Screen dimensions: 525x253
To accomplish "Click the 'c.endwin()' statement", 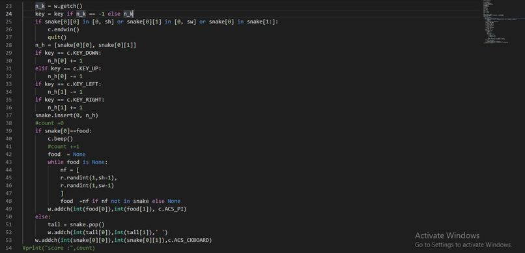I will pyautogui.click(x=63, y=29).
